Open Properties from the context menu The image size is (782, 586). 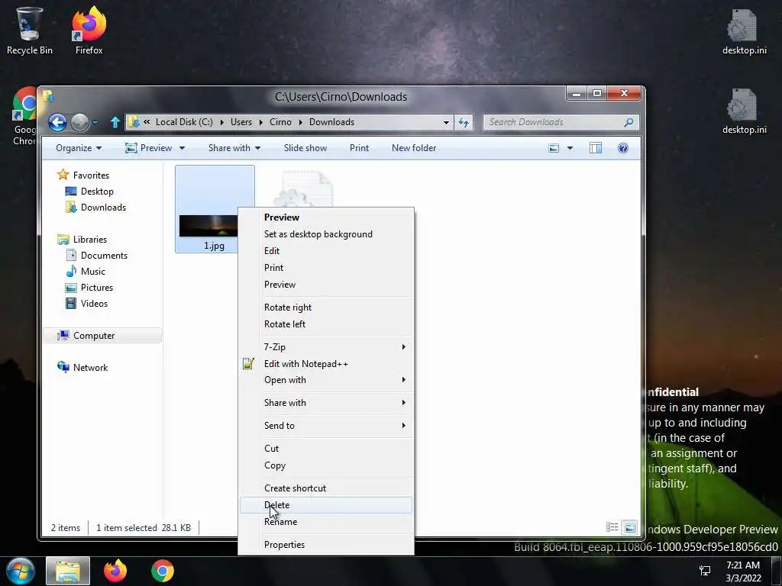tap(326, 545)
